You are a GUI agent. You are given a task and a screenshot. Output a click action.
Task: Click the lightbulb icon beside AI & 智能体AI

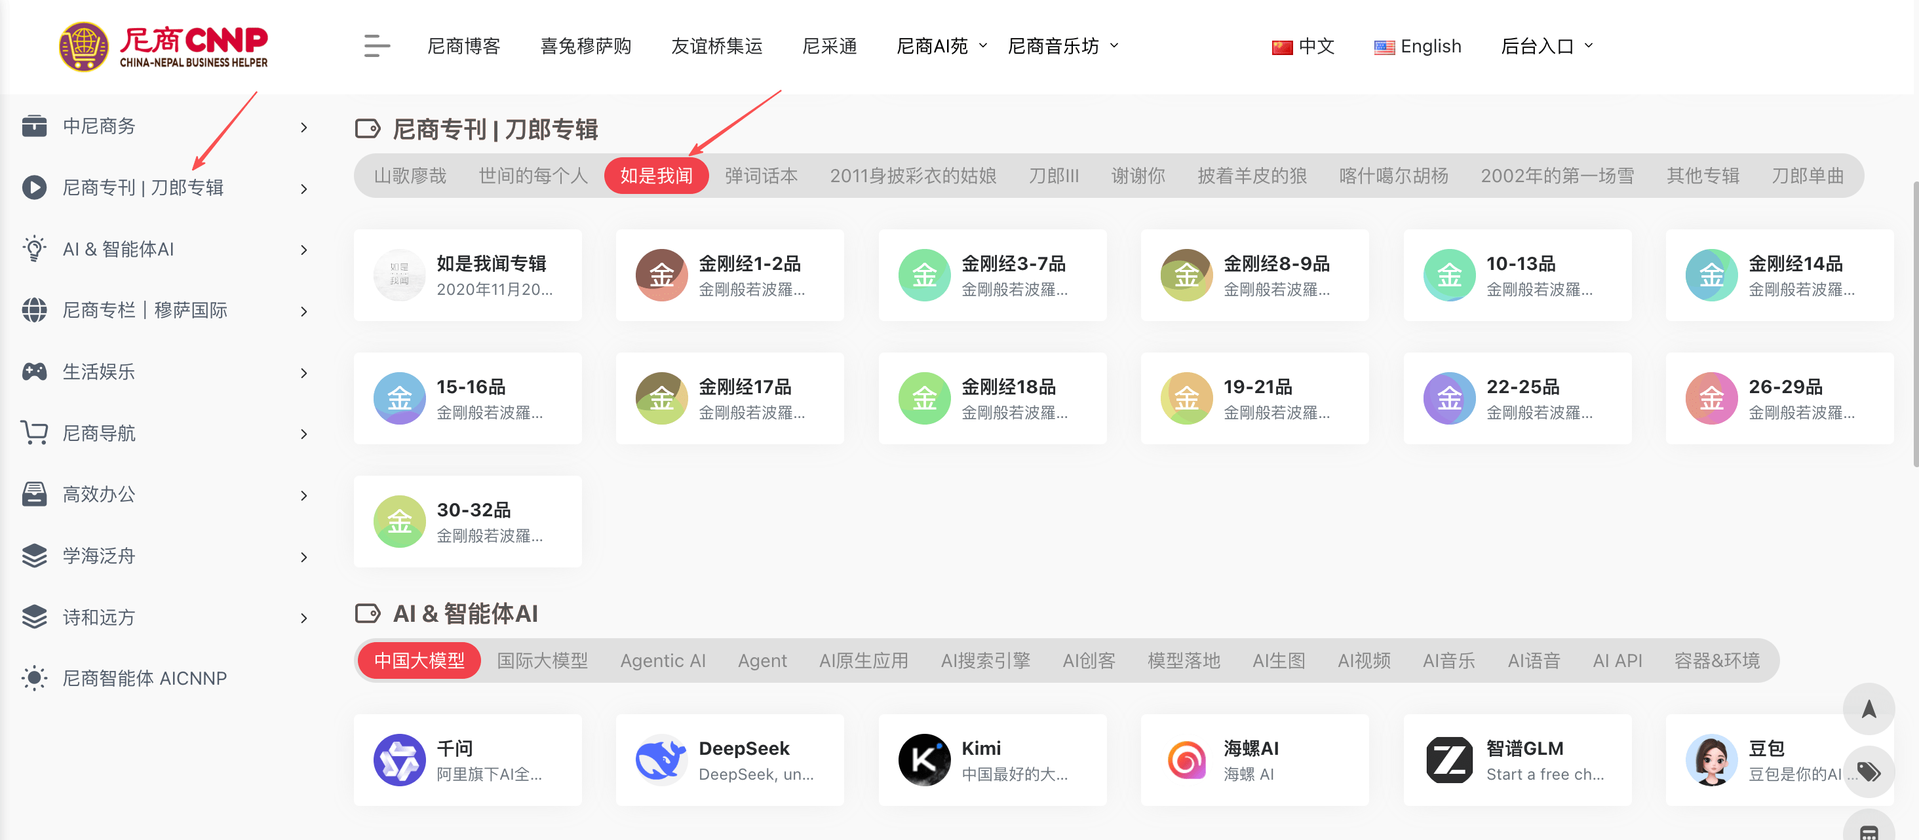pos(34,249)
